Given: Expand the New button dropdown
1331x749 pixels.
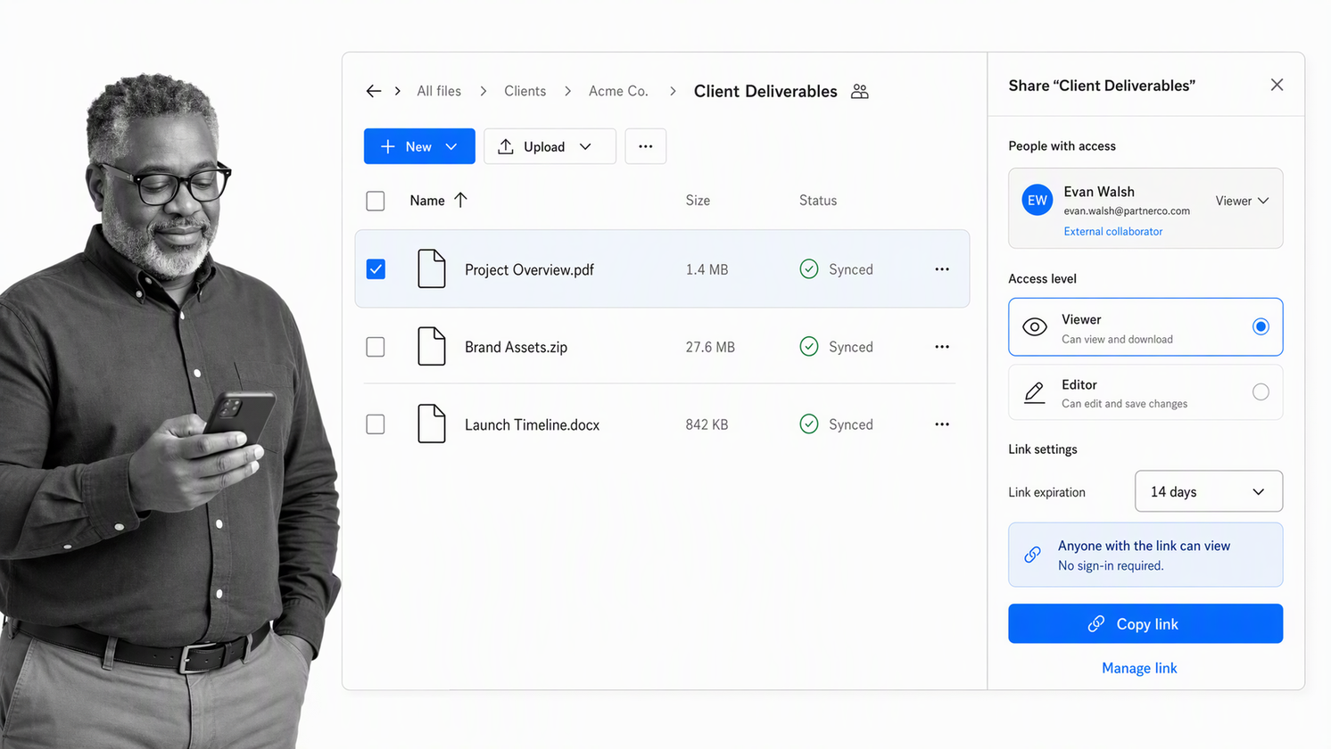Looking at the screenshot, I should 451,146.
